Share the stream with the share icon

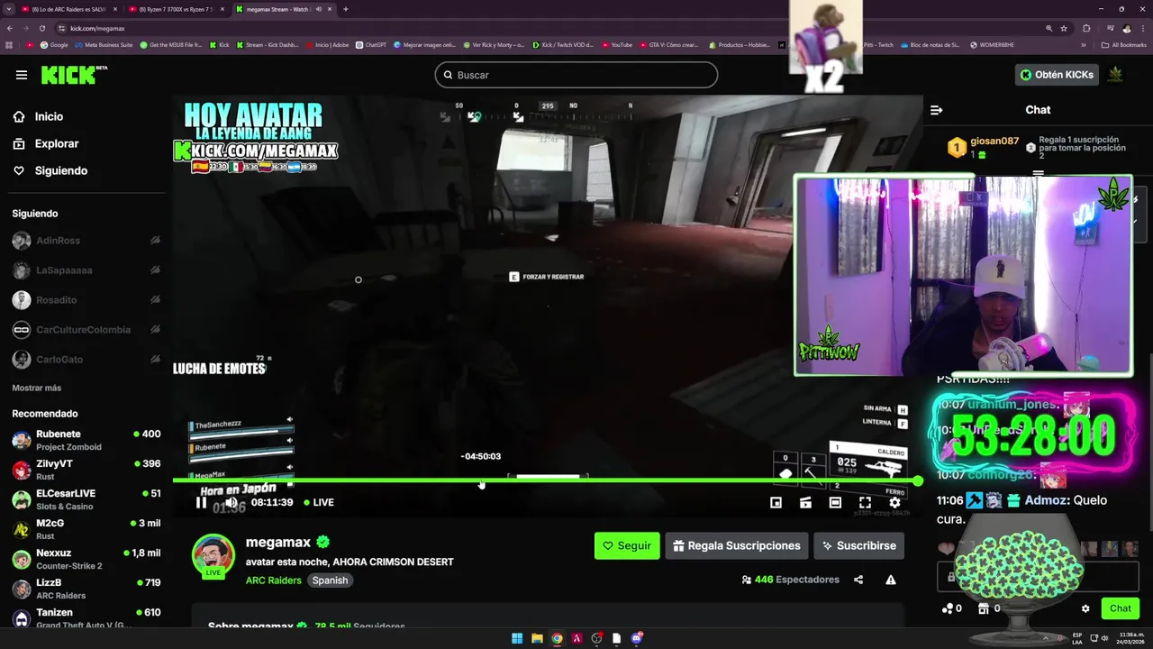coord(858,580)
